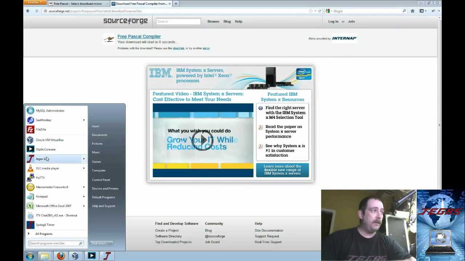This screenshot has width=465, height=261.
Task: Open Help and Support
Action: 104,206
